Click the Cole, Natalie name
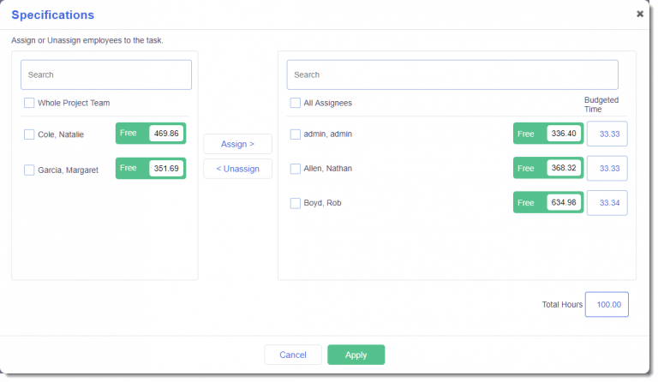The height and width of the screenshot is (382, 658). tap(61, 134)
